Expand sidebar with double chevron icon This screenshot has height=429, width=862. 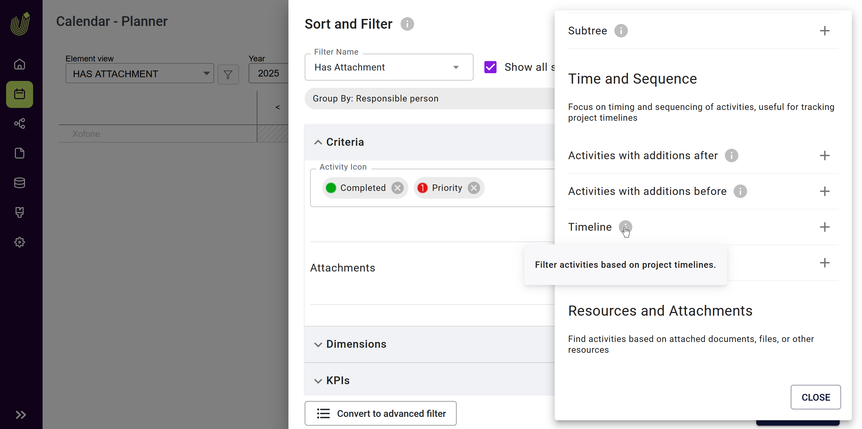pyautogui.click(x=21, y=415)
